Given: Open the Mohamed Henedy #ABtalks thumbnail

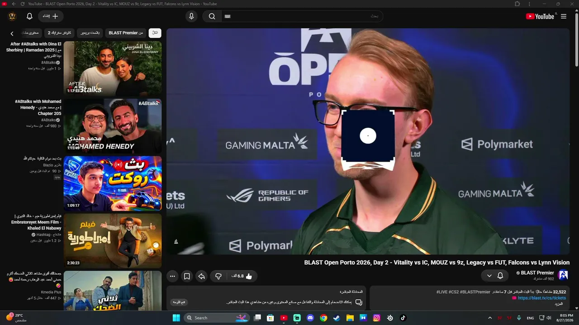Looking at the screenshot, I should 113,126.
